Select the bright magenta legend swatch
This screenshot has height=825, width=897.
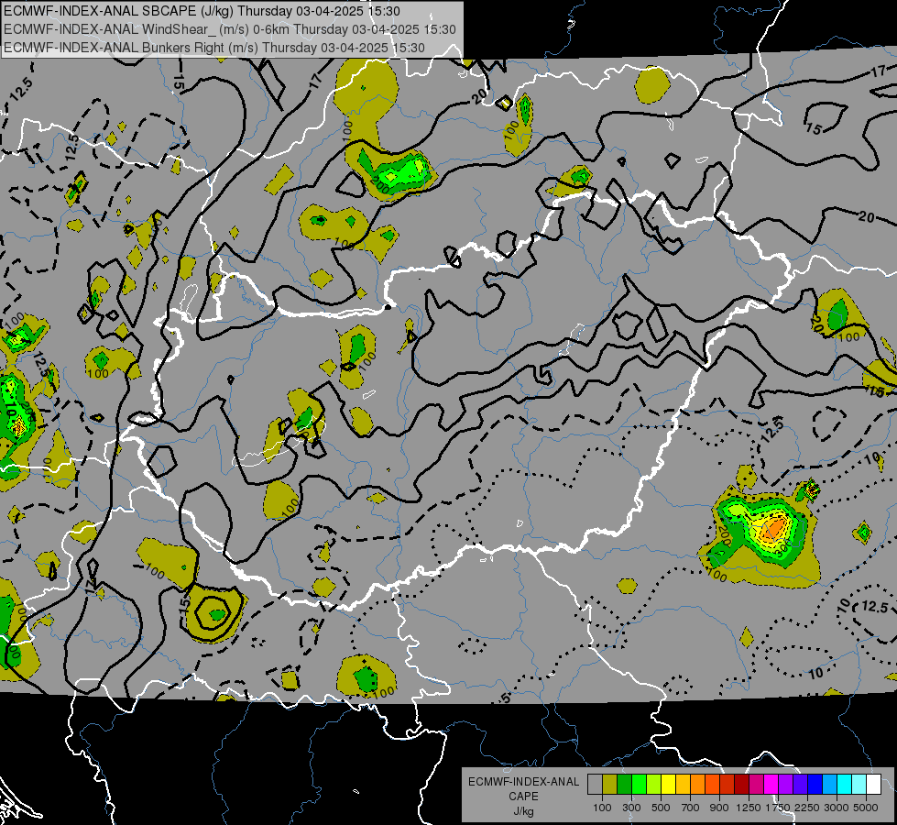pos(771,785)
